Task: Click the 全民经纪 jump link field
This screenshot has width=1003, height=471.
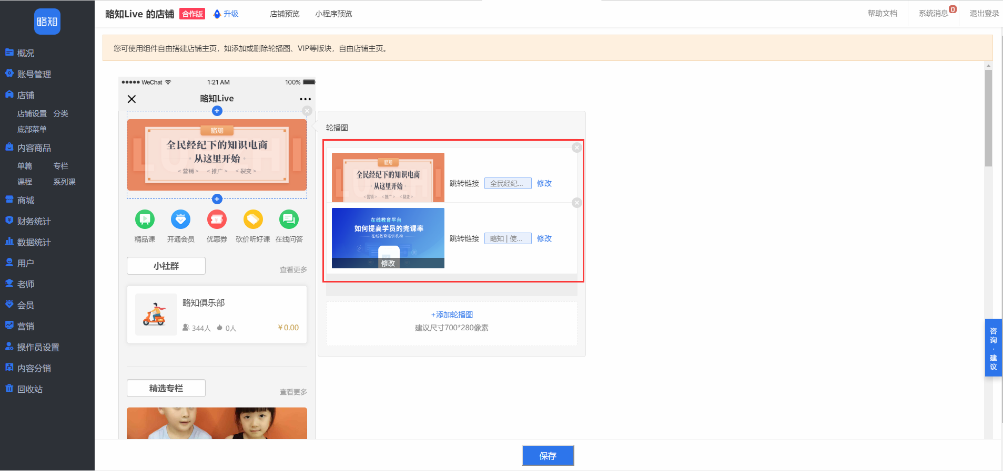Action: pyautogui.click(x=508, y=183)
